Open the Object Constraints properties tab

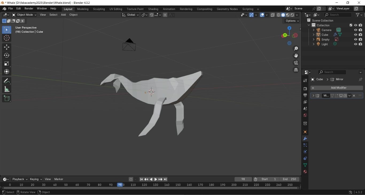(305, 158)
